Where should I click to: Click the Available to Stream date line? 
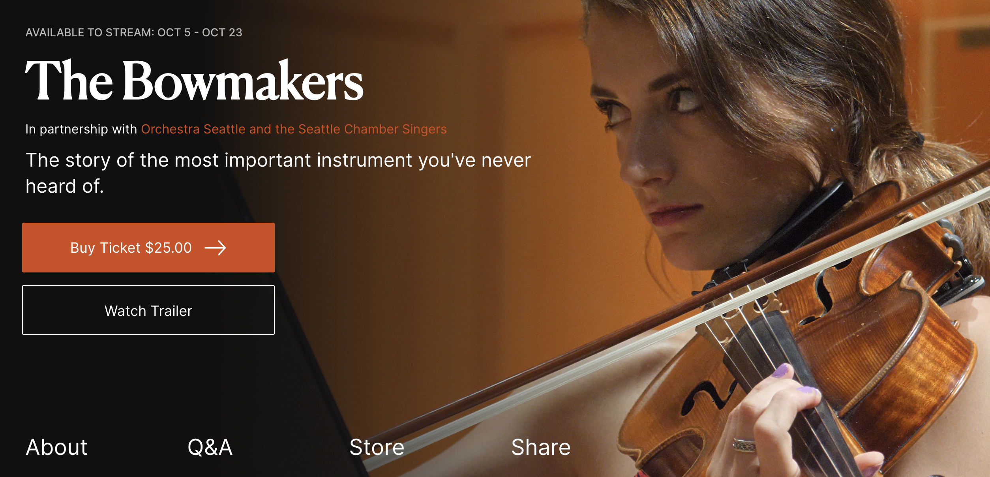pyautogui.click(x=134, y=32)
